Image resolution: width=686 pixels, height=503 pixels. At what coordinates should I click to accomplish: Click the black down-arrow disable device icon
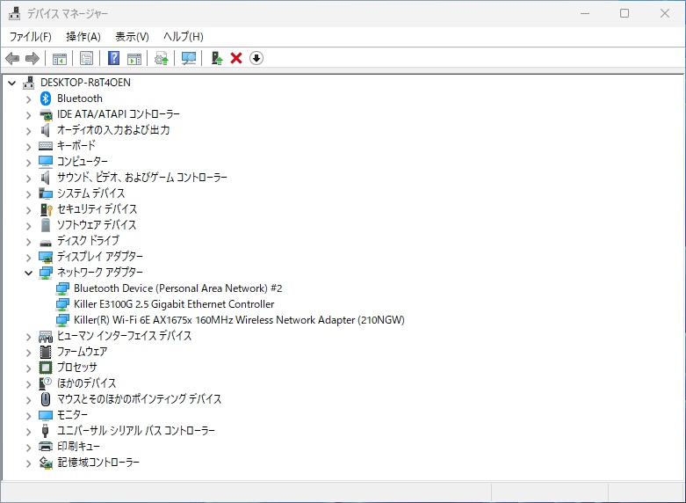pyautogui.click(x=256, y=58)
